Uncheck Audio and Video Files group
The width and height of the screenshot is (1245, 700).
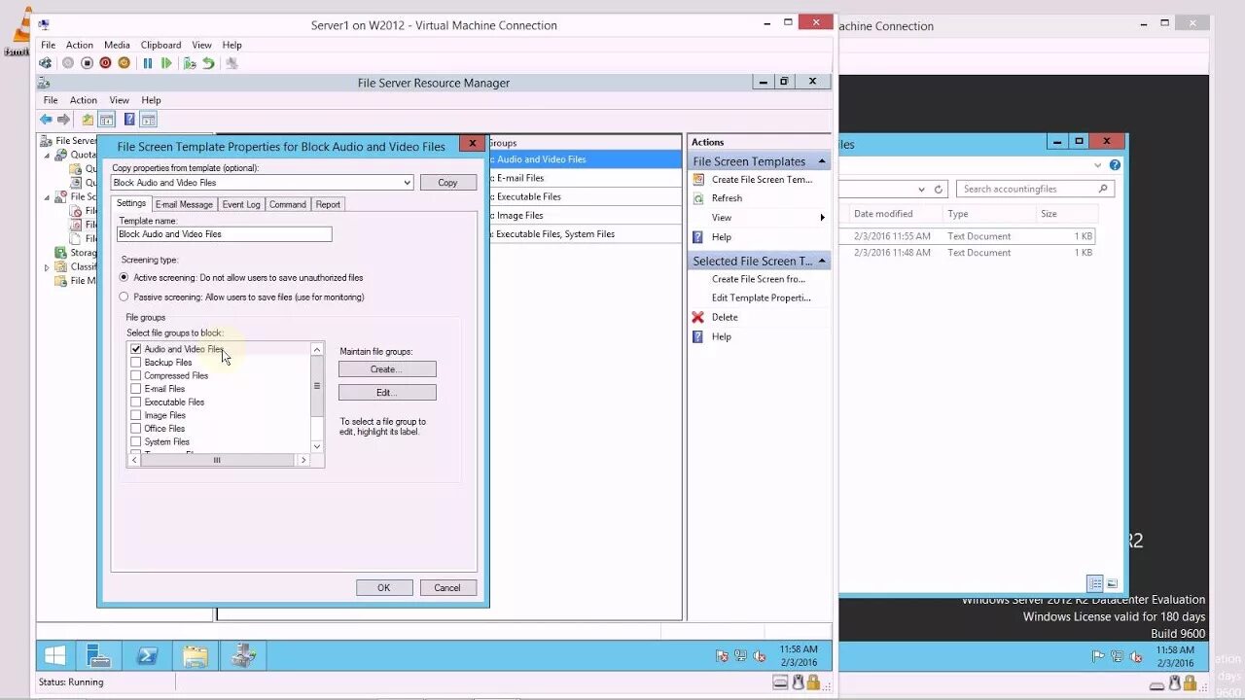tap(136, 349)
